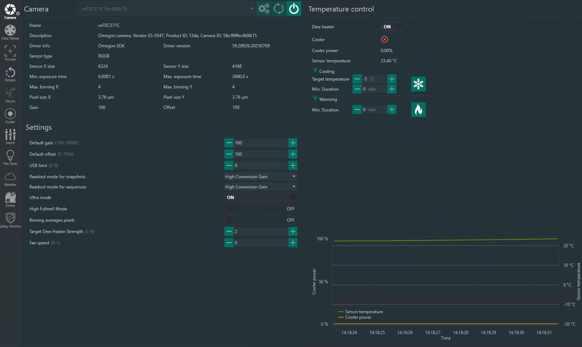The height and width of the screenshot is (347, 582).
Task: Click the Max. exposure time 3600.0 s
Action: click(x=240, y=77)
